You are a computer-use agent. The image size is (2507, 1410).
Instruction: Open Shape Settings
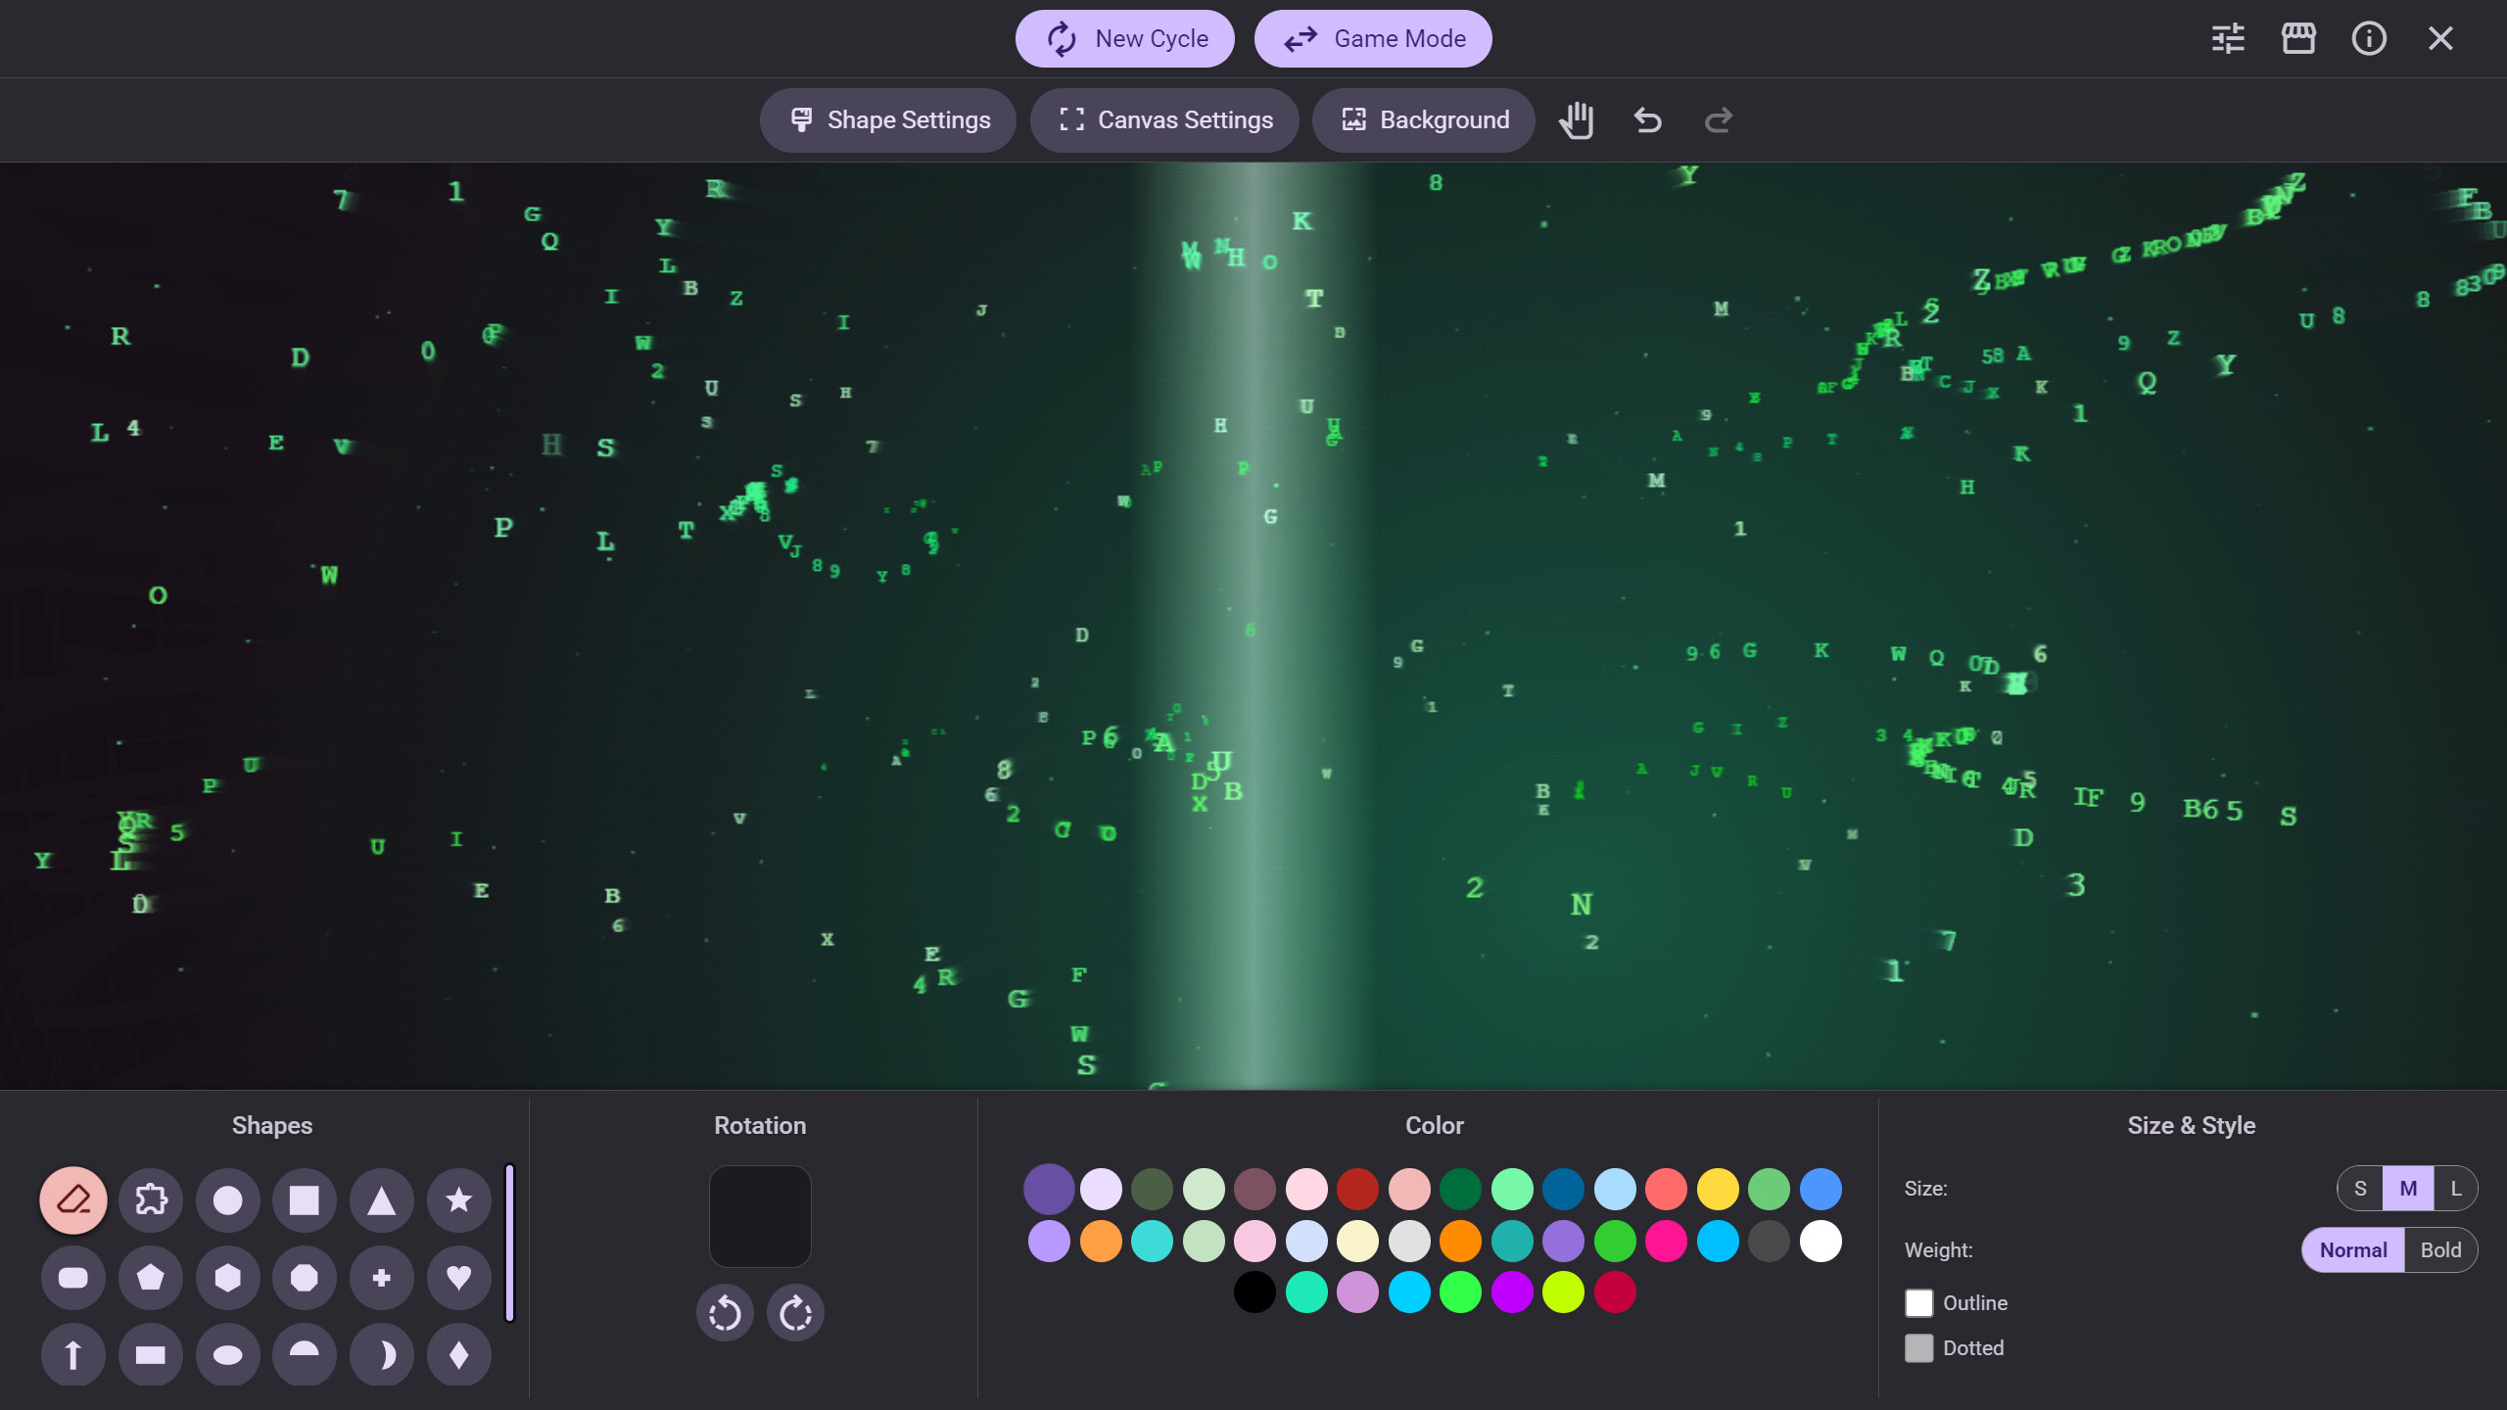pos(887,119)
